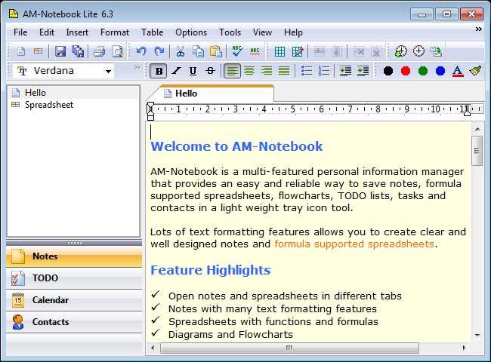Select the Spreadsheet item in notes list
The width and height of the screenshot is (491, 362).
click(48, 105)
